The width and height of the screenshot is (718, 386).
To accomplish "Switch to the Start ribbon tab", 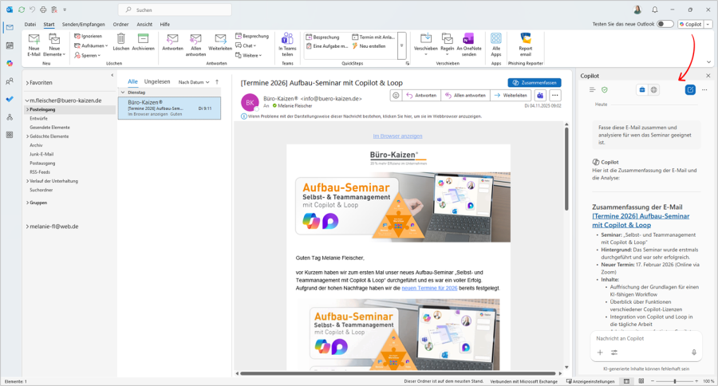I will [x=49, y=24].
